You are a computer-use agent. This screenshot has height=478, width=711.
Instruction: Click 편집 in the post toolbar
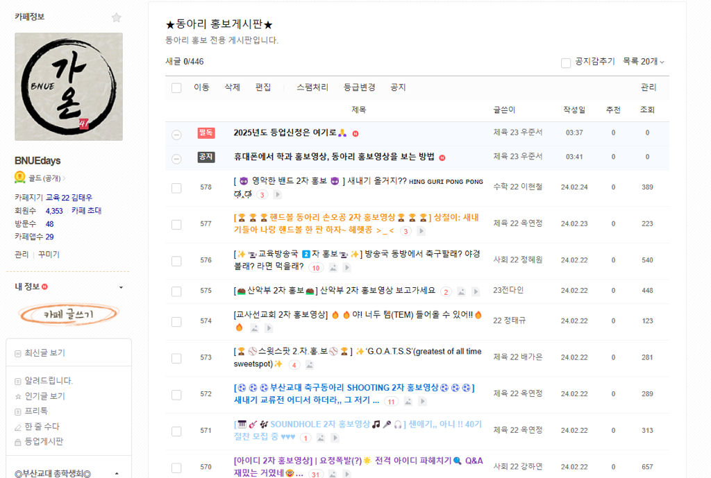tap(263, 87)
